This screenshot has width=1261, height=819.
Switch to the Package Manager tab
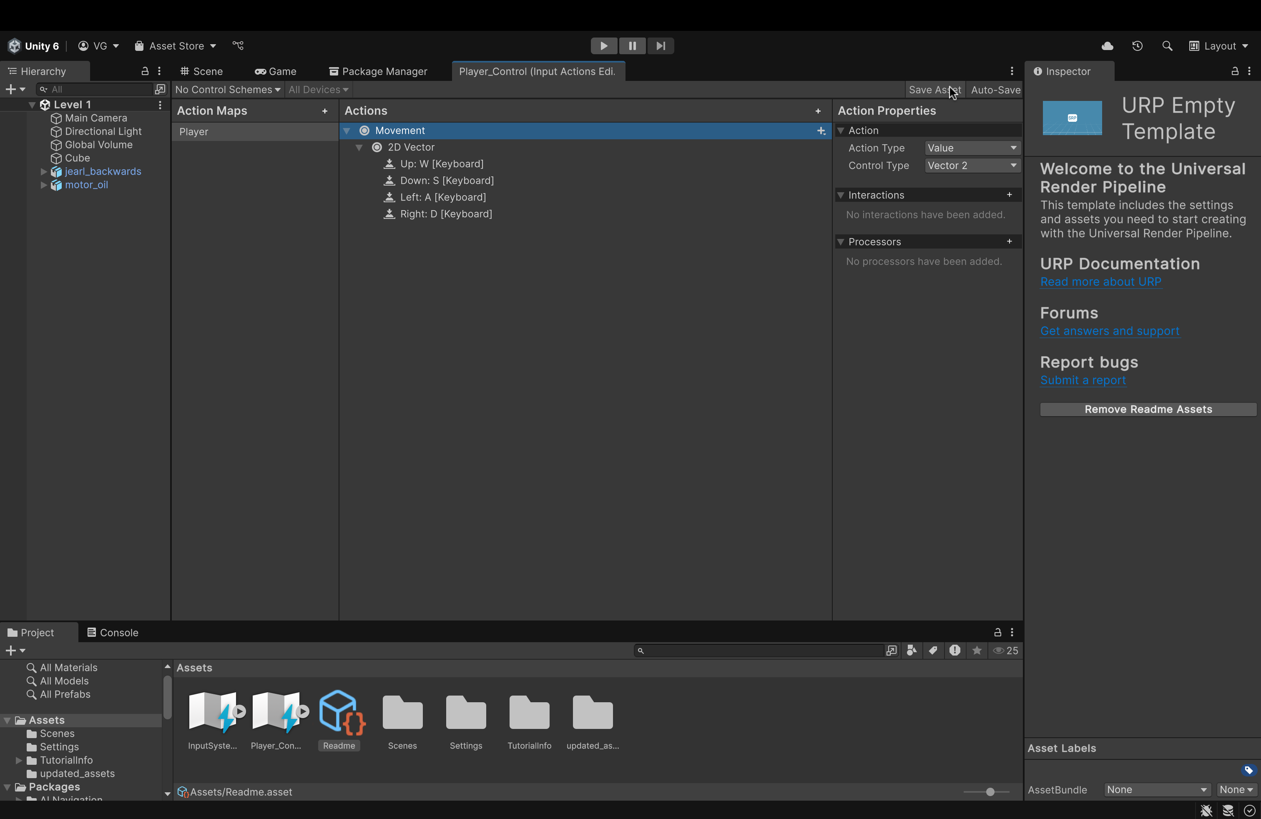(x=378, y=72)
